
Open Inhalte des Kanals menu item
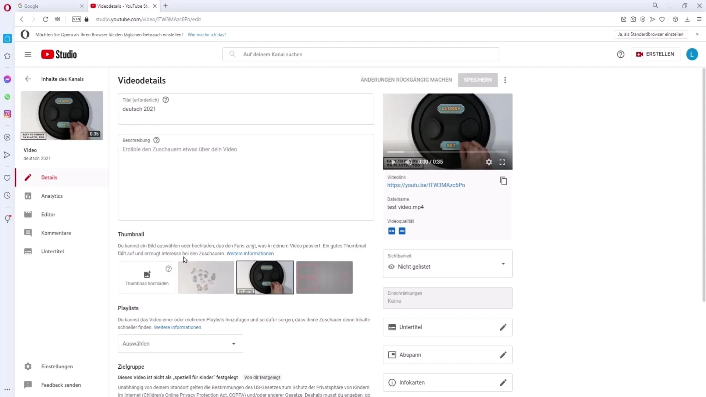coord(62,79)
